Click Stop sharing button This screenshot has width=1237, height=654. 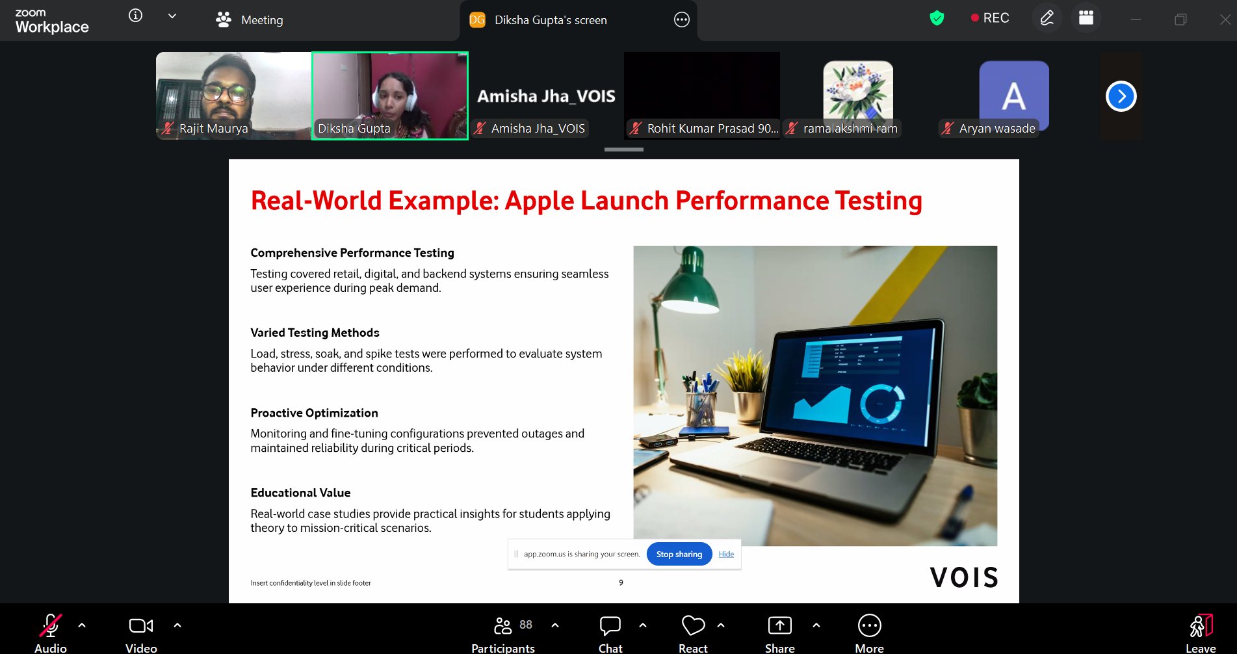(x=679, y=555)
